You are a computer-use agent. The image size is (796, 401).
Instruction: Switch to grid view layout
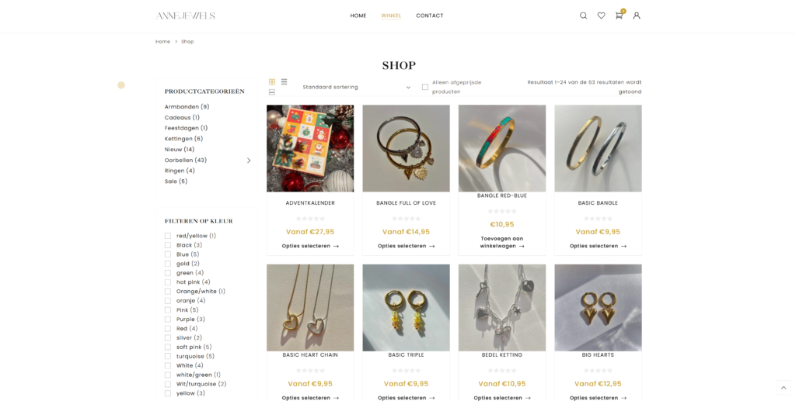(272, 82)
